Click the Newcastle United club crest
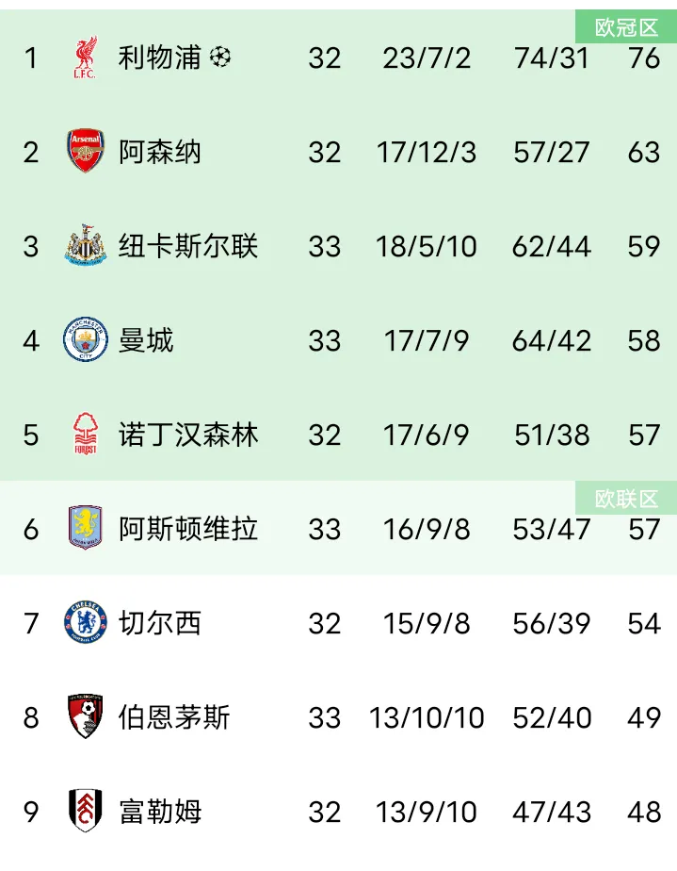This screenshot has width=677, height=871. coord(86,246)
